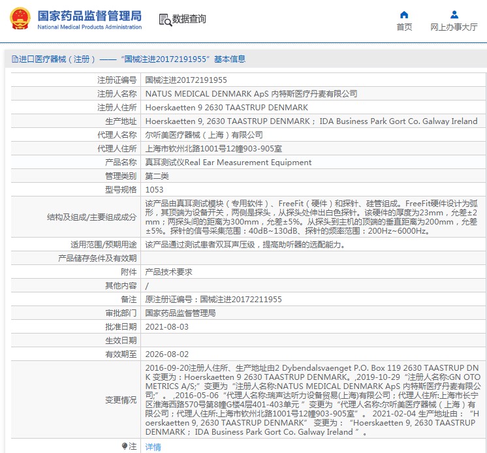Go to 首页 label
The width and height of the screenshot is (487, 453).
click(404, 27)
